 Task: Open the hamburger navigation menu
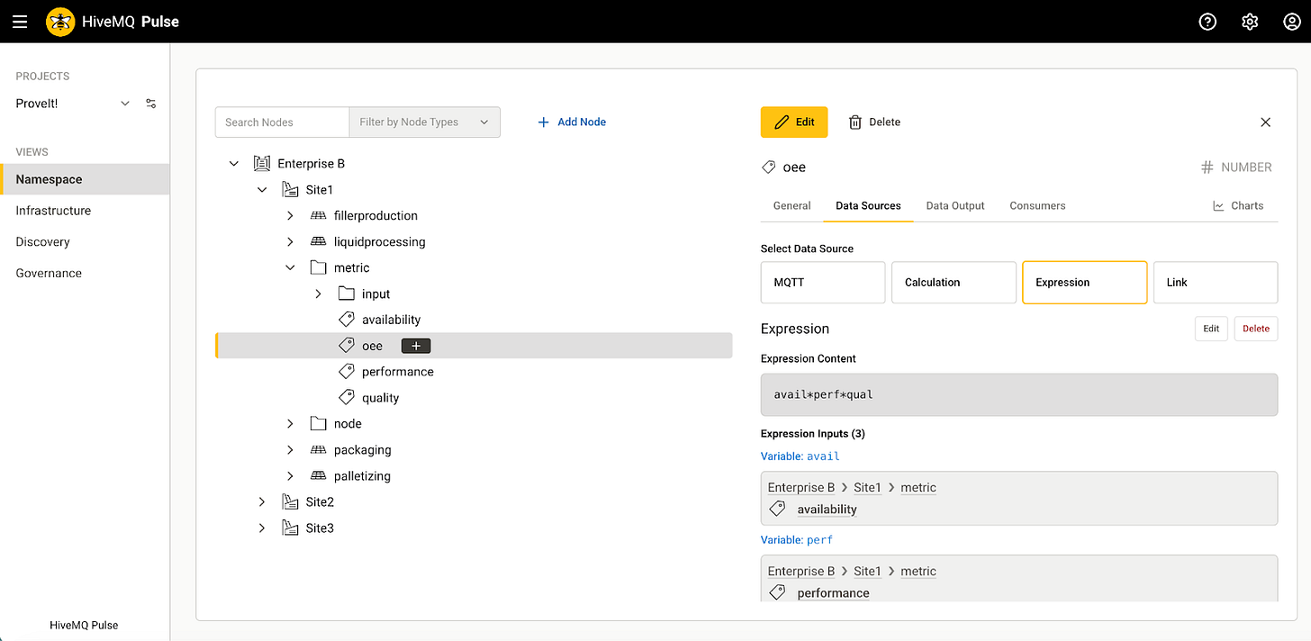(20, 22)
